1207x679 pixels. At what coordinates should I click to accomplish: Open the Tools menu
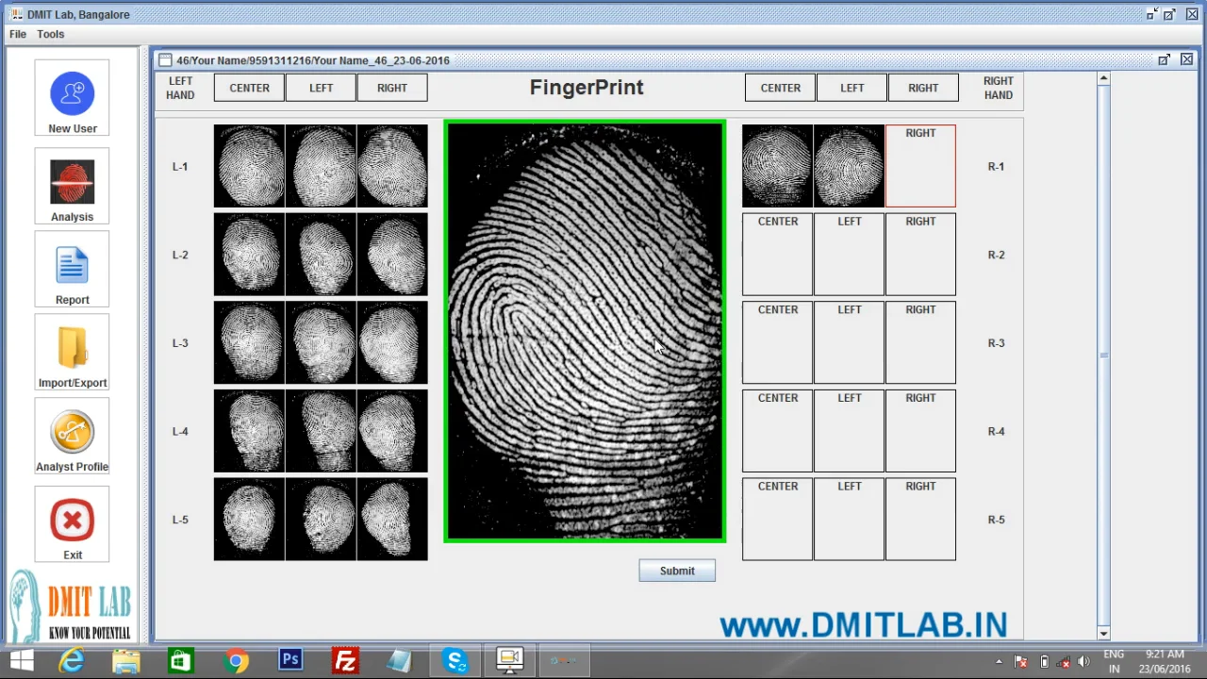51,34
